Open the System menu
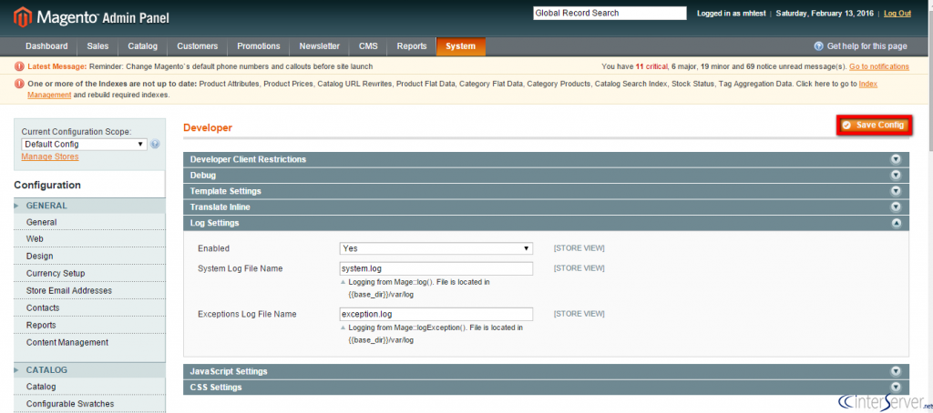Image resolution: width=933 pixels, height=413 pixels. coord(460,45)
